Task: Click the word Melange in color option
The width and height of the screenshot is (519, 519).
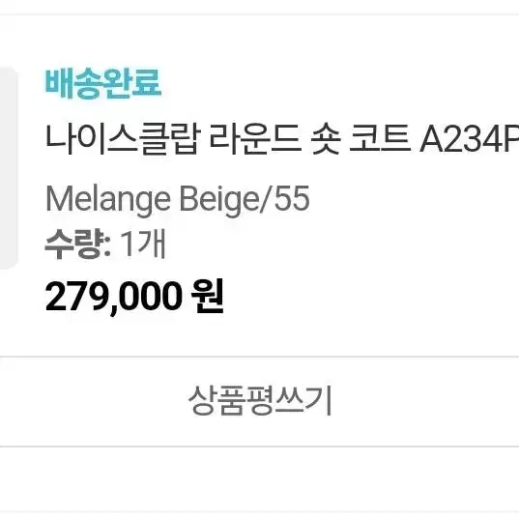Action: pyautogui.click(x=108, y=200)
